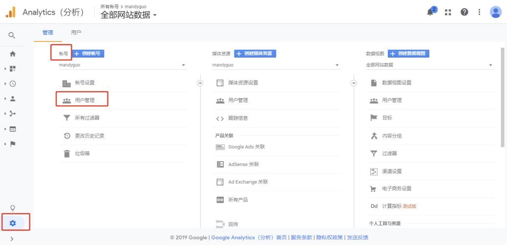Viewport: 507px width, 246px height.
Task: Click the trash can icon for 垃圾箱
Action: [66, 154]
